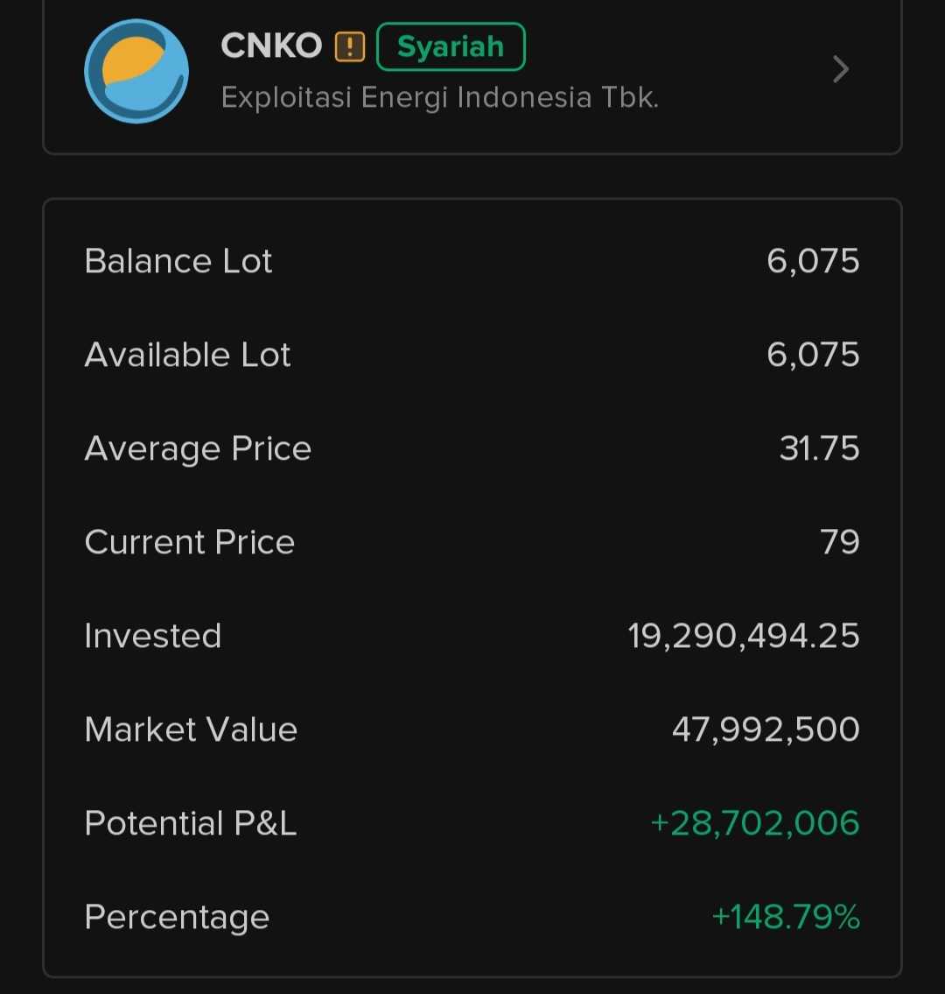Select the Potential P&L label
Image resolution: width=945 pixels, height=994 pixels.
[x=191, y=823]
